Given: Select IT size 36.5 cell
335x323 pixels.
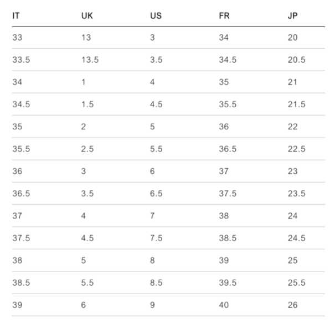Looking at the screenshot, I should pos(21,194).
